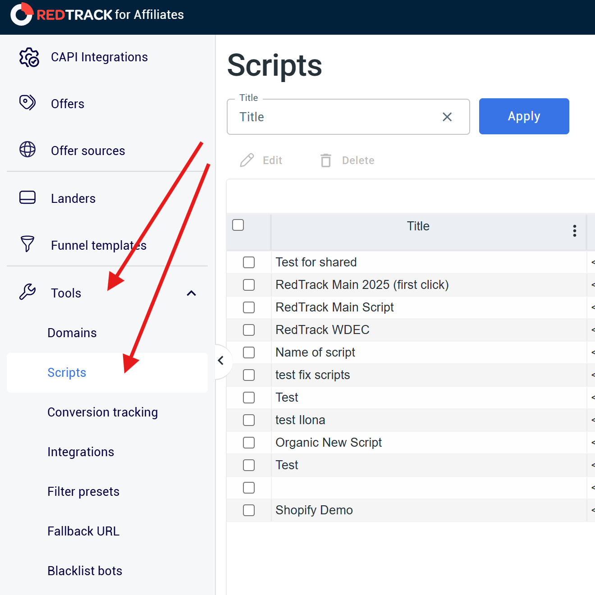Open Offer sources page
The image size is (595, 595).
[88, 151]
